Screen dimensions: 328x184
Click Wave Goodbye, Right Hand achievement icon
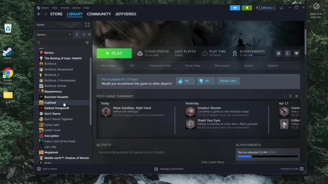pyautogui.click(x=106, y=112)
